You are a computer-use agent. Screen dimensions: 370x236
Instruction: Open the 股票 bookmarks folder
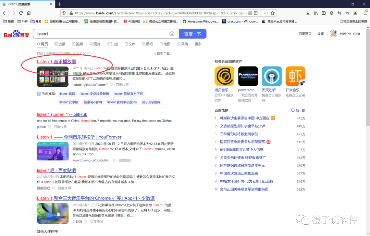coord(8,22)
